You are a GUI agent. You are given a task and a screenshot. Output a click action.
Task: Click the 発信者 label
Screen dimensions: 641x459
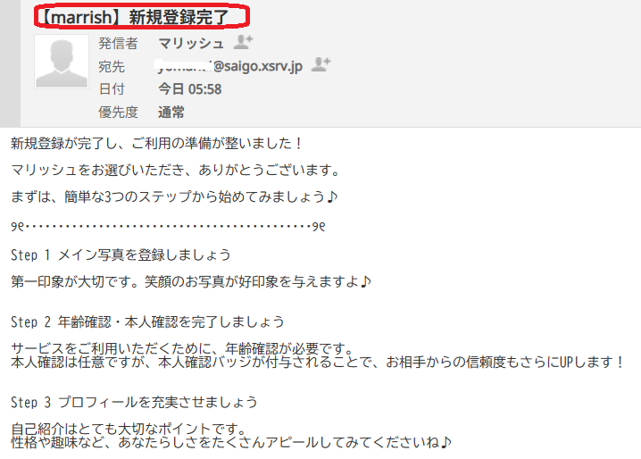(118, 44)
